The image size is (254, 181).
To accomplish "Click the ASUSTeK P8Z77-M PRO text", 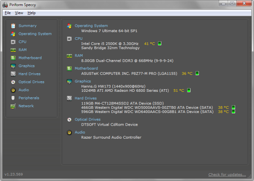I will pyautogui.click(x=129, y=74).
